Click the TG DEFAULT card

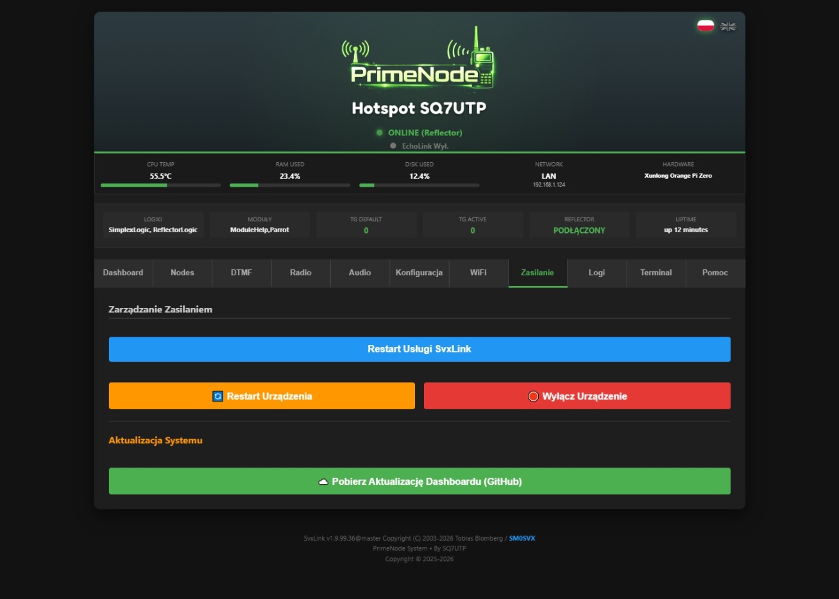point(366,225)
